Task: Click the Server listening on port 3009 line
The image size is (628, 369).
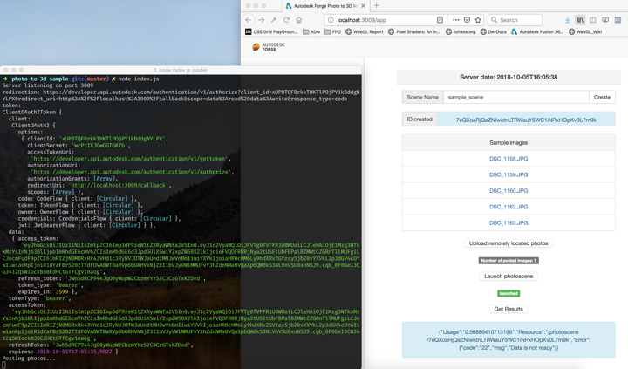Action: (48, 85)
